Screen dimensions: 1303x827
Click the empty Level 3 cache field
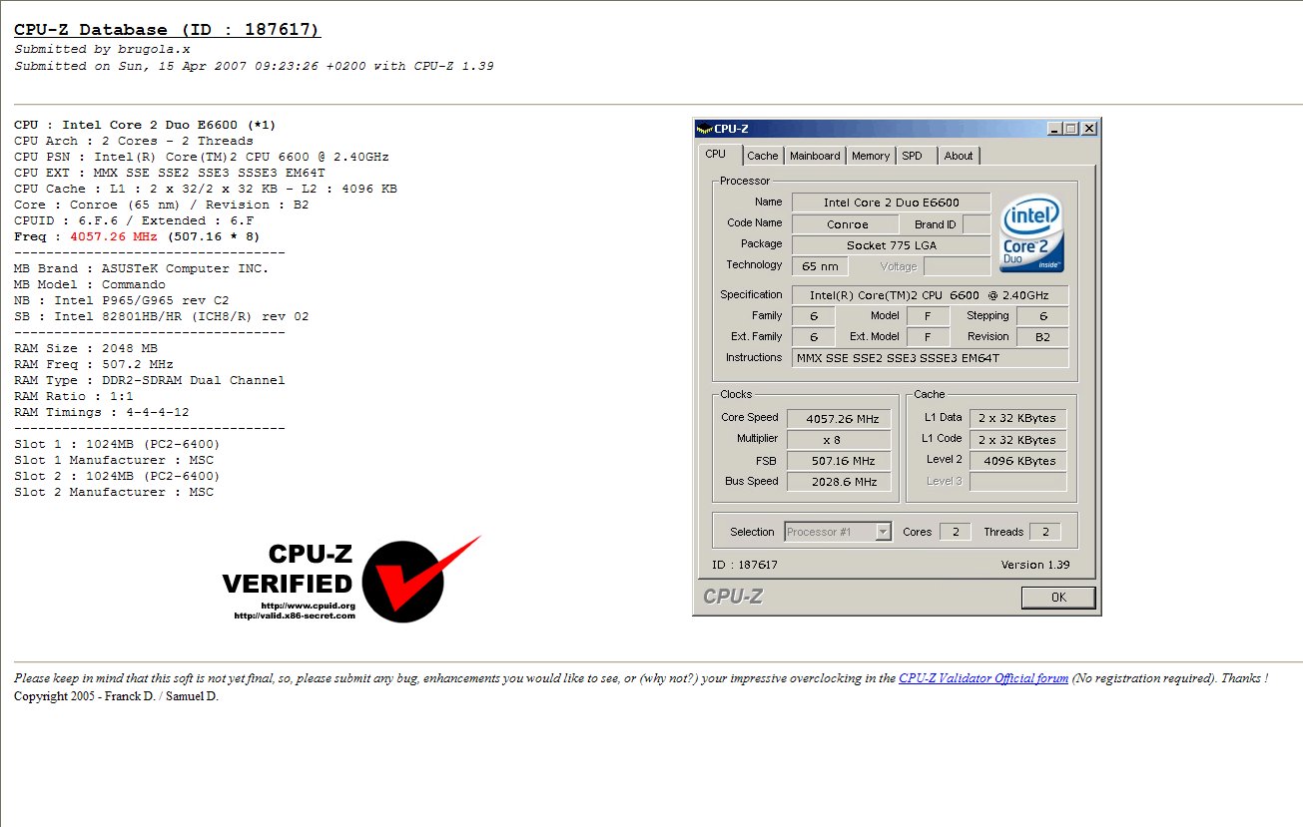1017,482
